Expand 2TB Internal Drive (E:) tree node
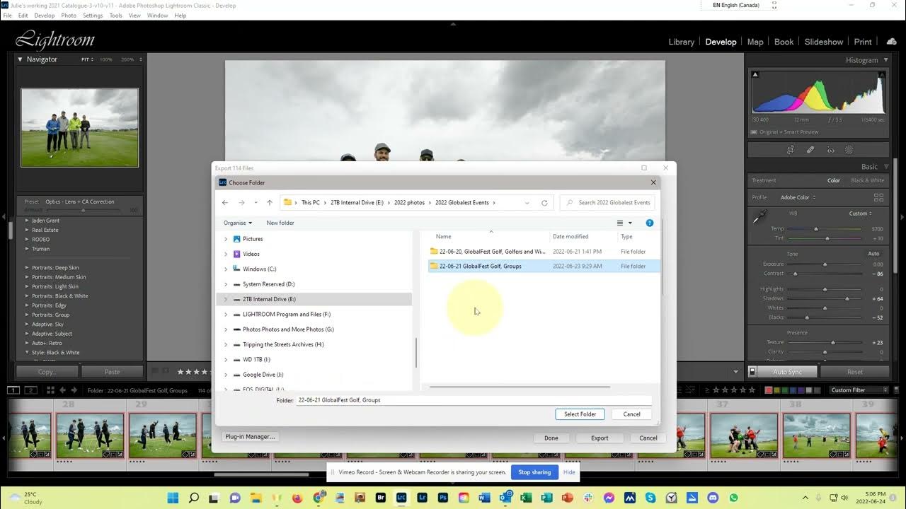The width and height of the screenshot is (906, 509). (x=226, y=299)
